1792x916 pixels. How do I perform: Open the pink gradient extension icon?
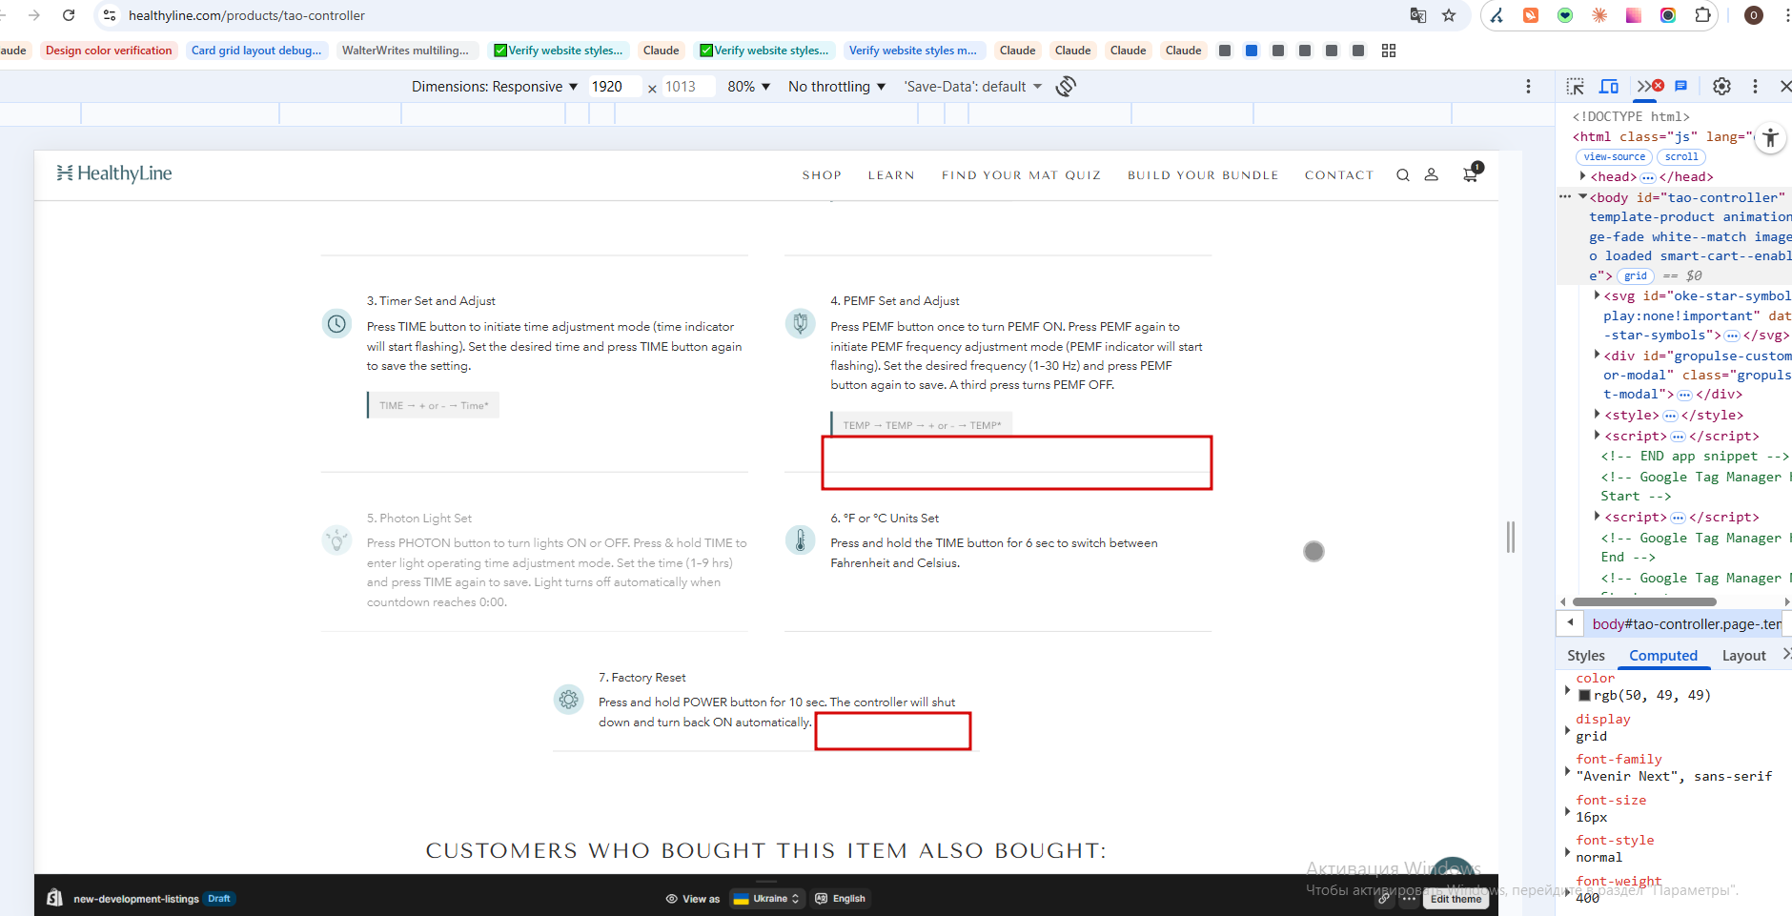pyautogui.click(x=1634, y=15)
